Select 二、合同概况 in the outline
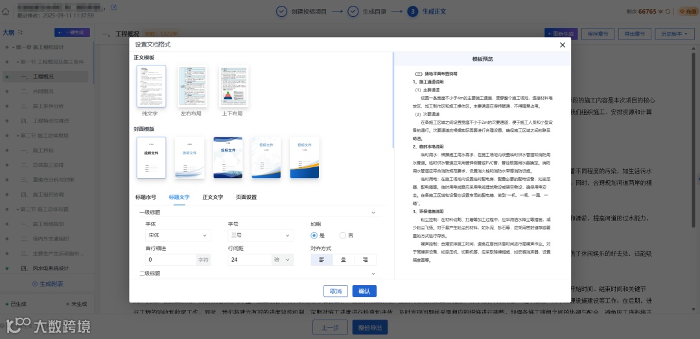The width and height of the screenshot is (700, 339). point(37,91)
